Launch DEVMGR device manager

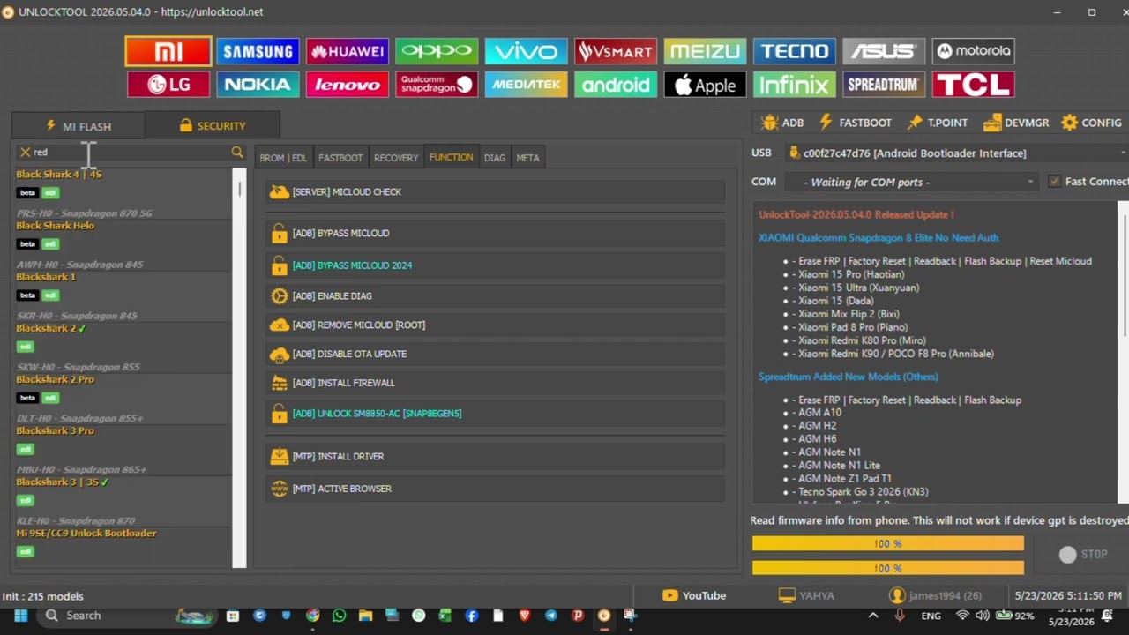tap(1016, 123)
